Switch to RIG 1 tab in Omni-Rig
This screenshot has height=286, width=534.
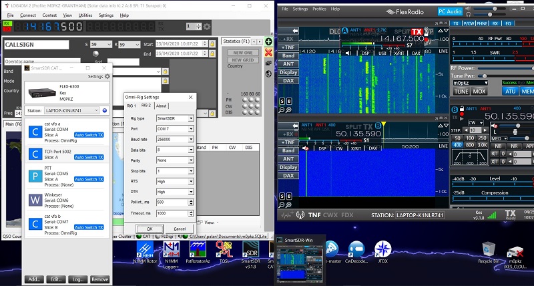point(131,106)
